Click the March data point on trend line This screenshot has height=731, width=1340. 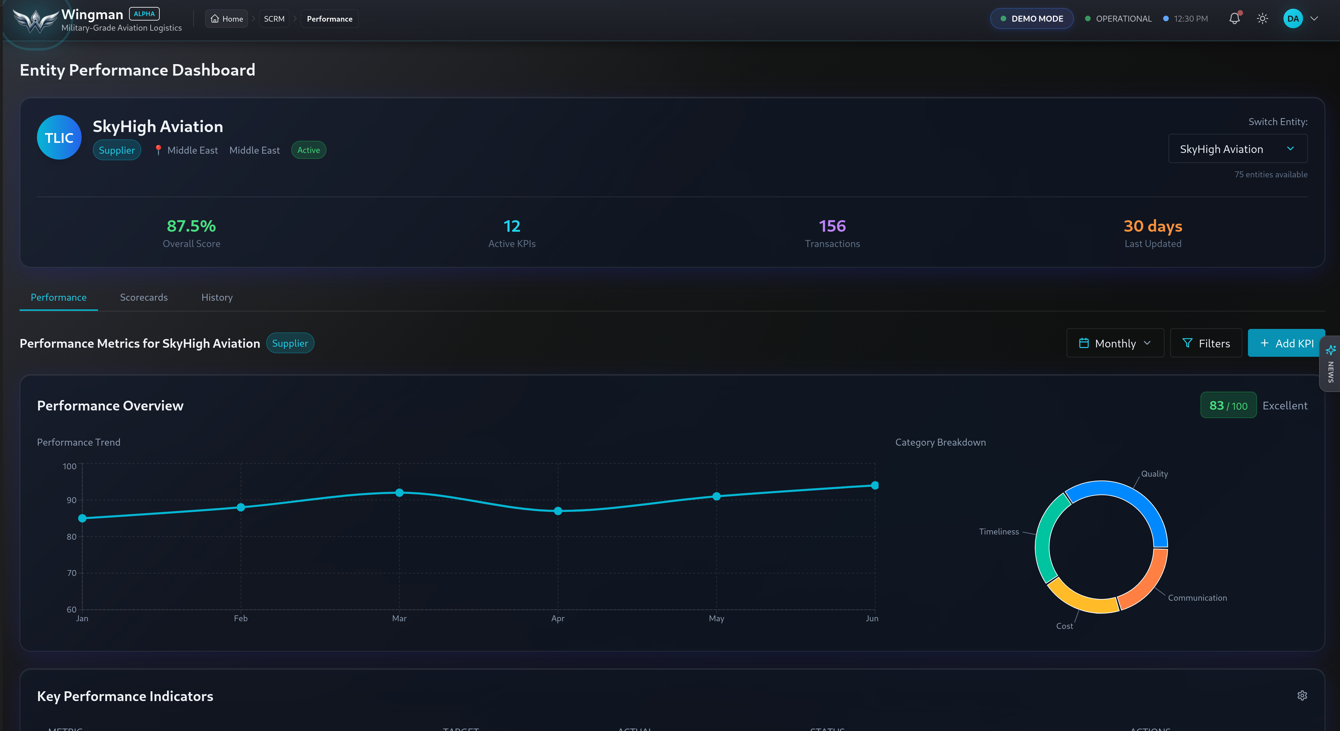pos(399,492)
